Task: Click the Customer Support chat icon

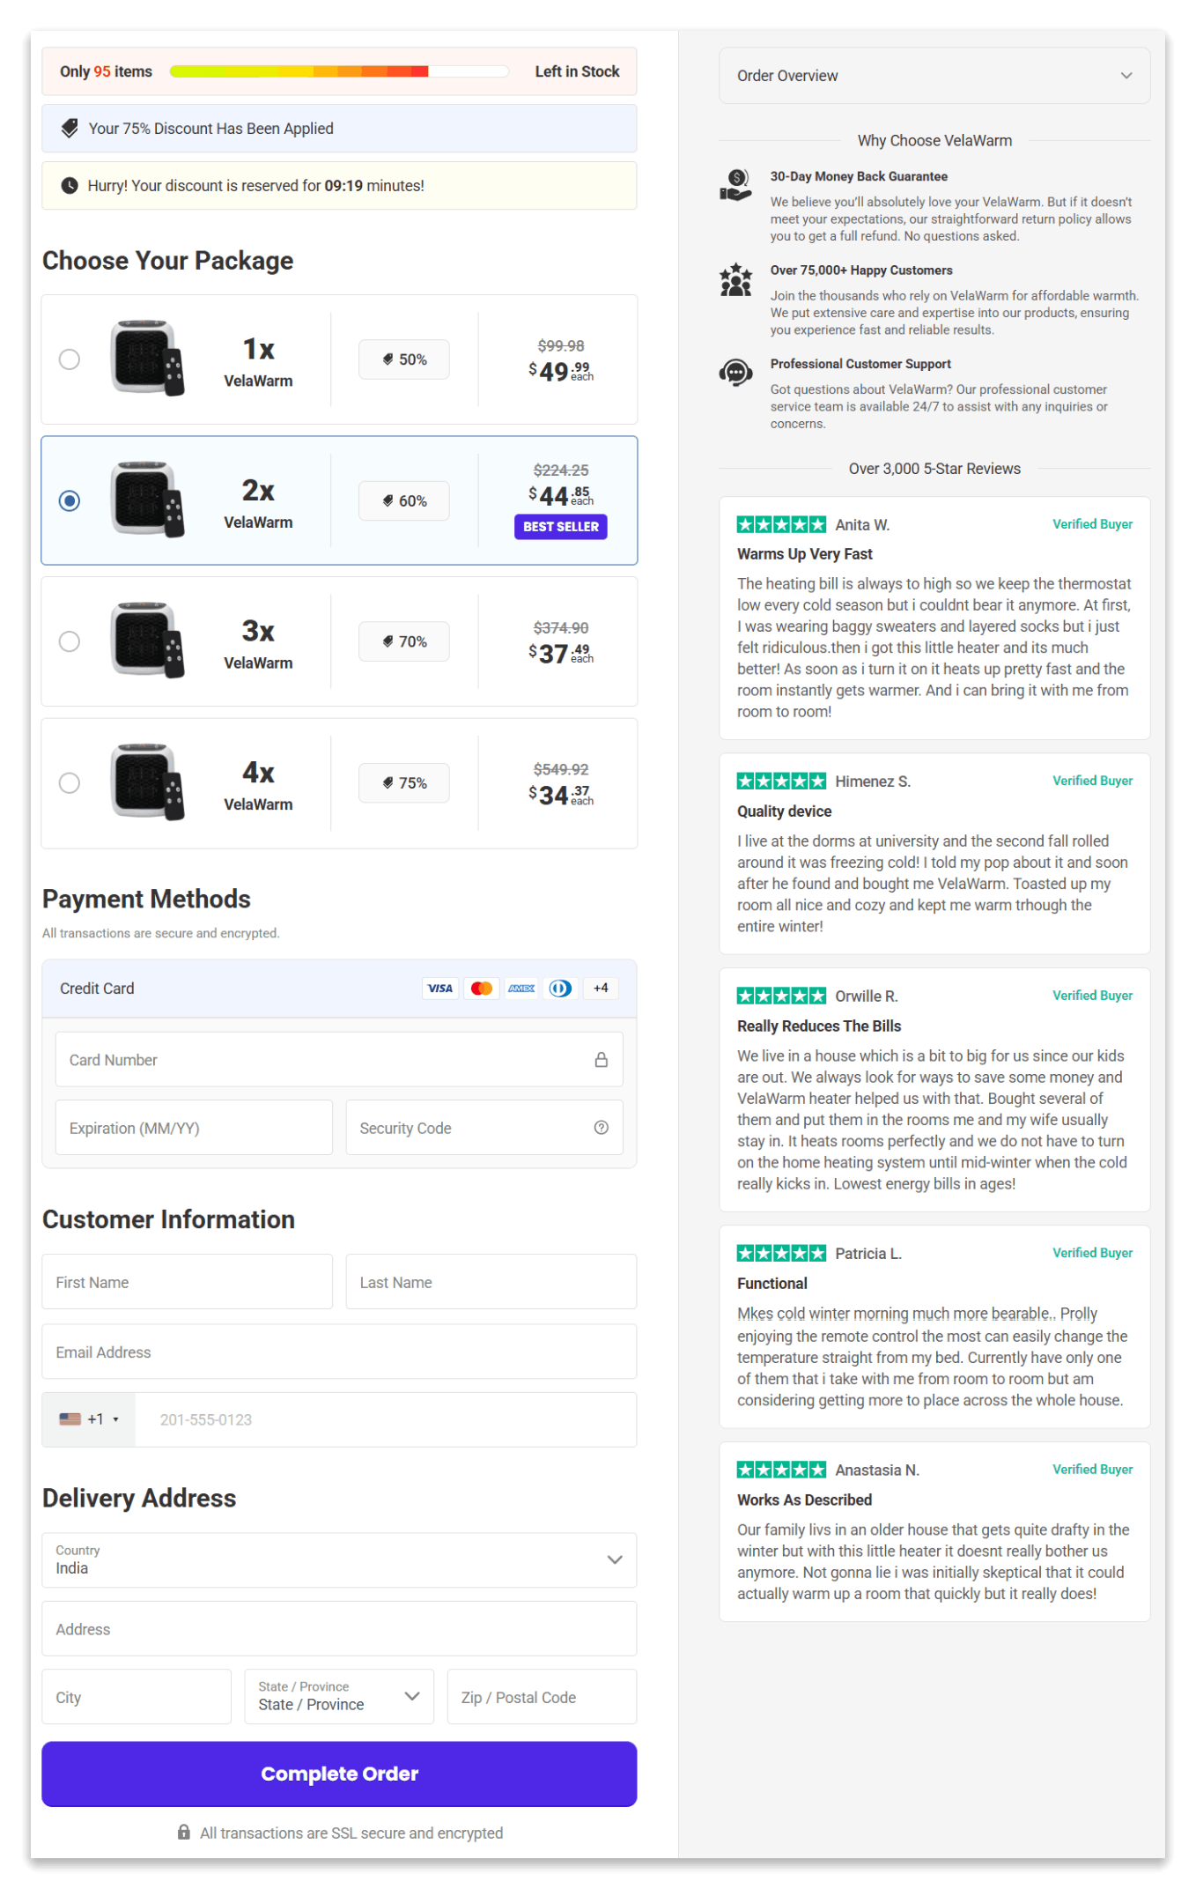Action: [x=736, y=373]
